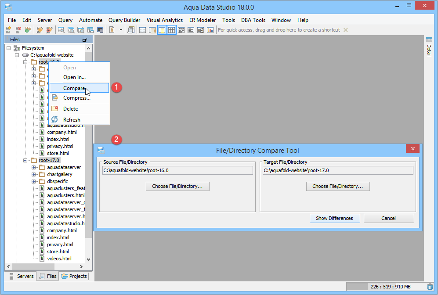The width and height of the screenshot is (438, 295).
Task: Click the new document toolbar icon
Action: (112, 30)
